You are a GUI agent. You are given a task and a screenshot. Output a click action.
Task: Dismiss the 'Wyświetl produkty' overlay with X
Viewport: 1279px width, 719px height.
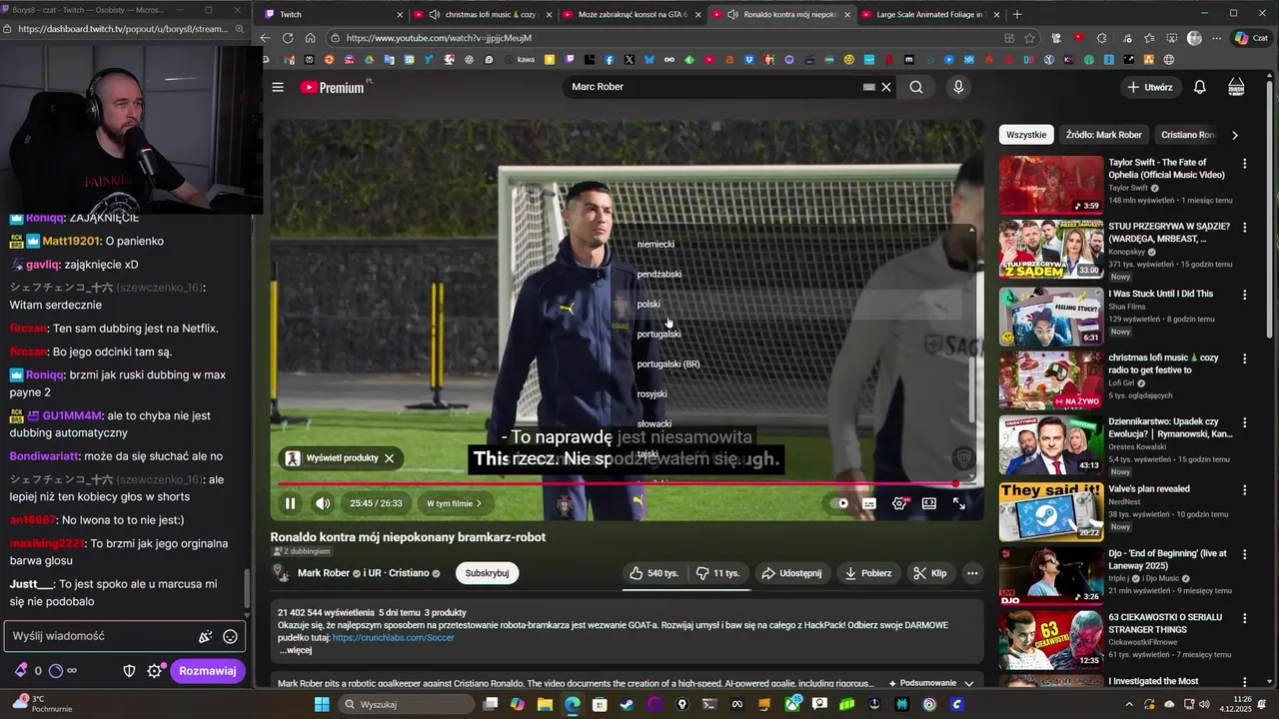(x=389, y=458)
